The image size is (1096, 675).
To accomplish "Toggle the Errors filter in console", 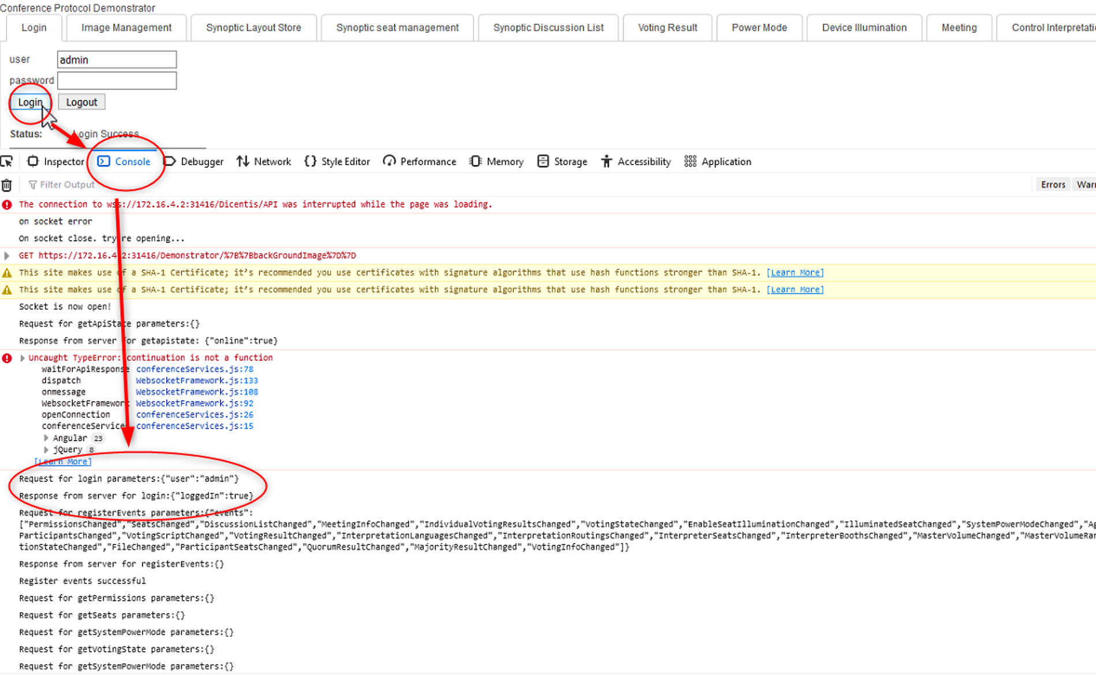I will point(1052,185).
